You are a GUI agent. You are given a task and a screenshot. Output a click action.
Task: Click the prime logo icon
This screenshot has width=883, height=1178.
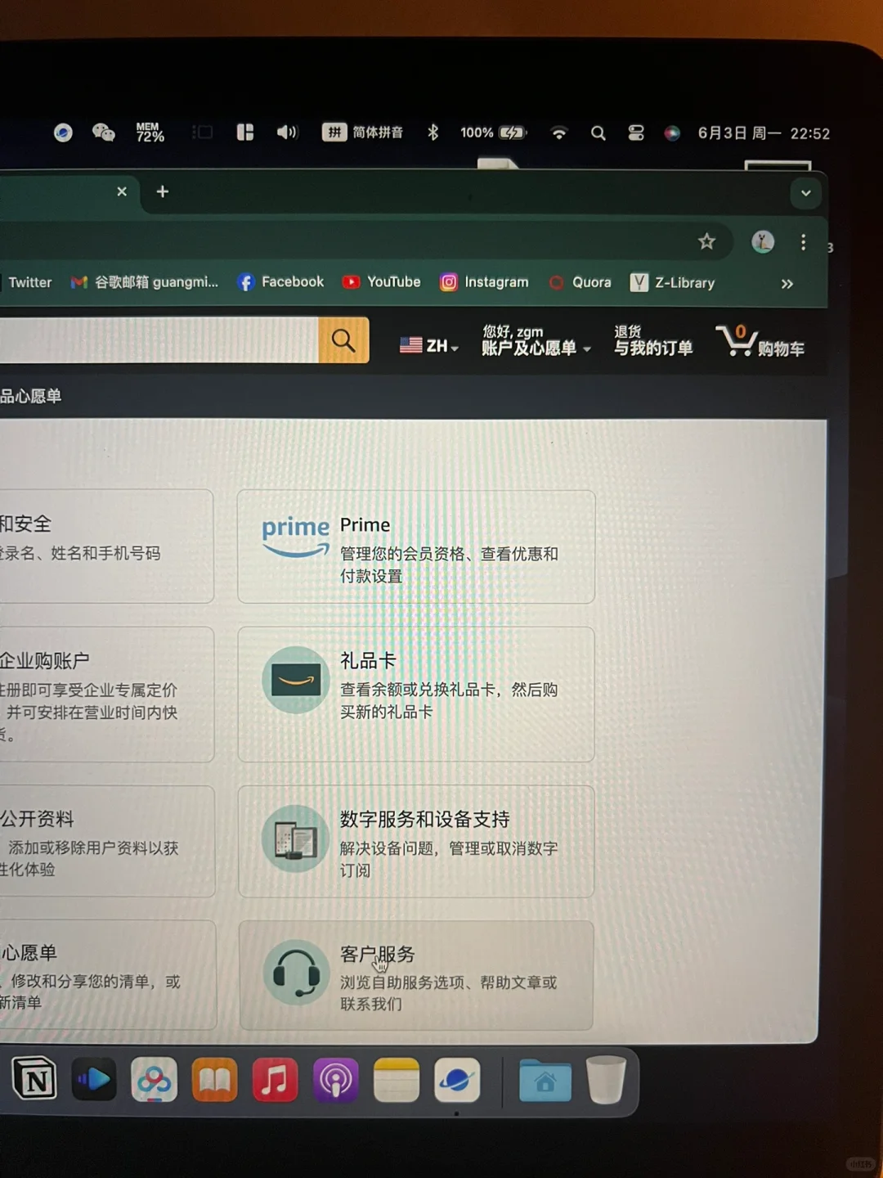(x=295, y=537)
